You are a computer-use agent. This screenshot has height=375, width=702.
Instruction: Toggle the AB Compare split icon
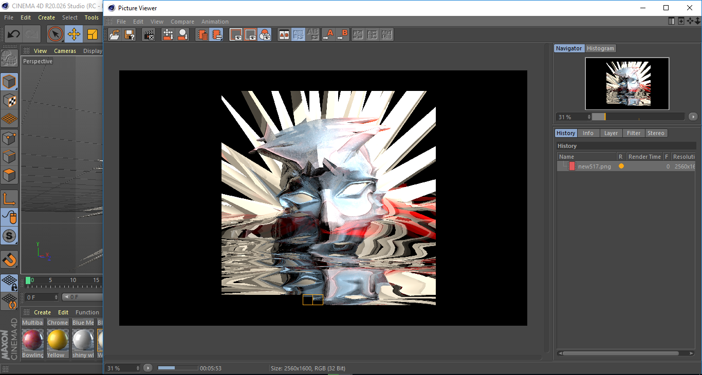[x=284, y=35]
